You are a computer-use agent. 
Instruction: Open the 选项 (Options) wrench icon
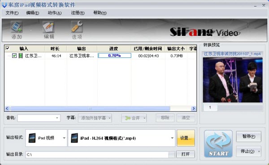pyautogui.click(x=77, y=27)
